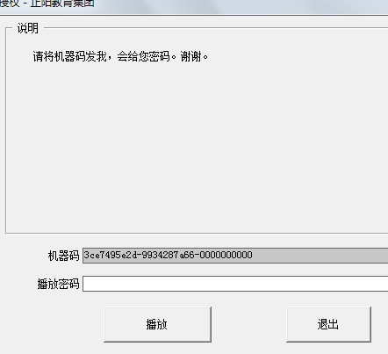Click the 说明 group box heading
388x354 pixels.
click(27, 28)
